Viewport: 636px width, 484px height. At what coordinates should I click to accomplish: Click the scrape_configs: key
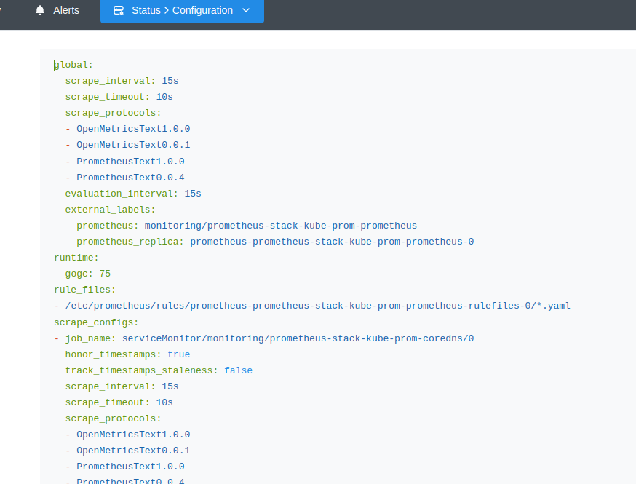click(96, 322)
